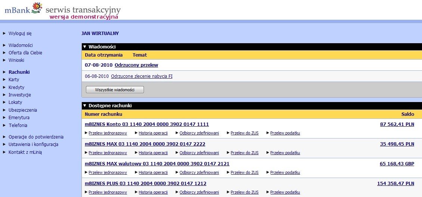Viewport: 422px width, 197px height.
Task: Click the JAN WIRTUALNY user name
Action: coord(100,34)
